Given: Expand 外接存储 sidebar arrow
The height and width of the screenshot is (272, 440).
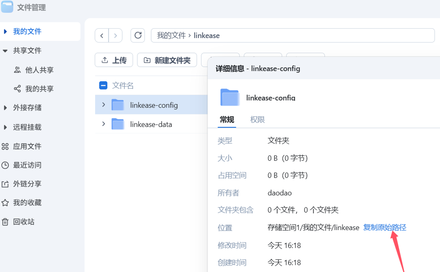Looking at the screenshot, I should click(x=5, y=108).
